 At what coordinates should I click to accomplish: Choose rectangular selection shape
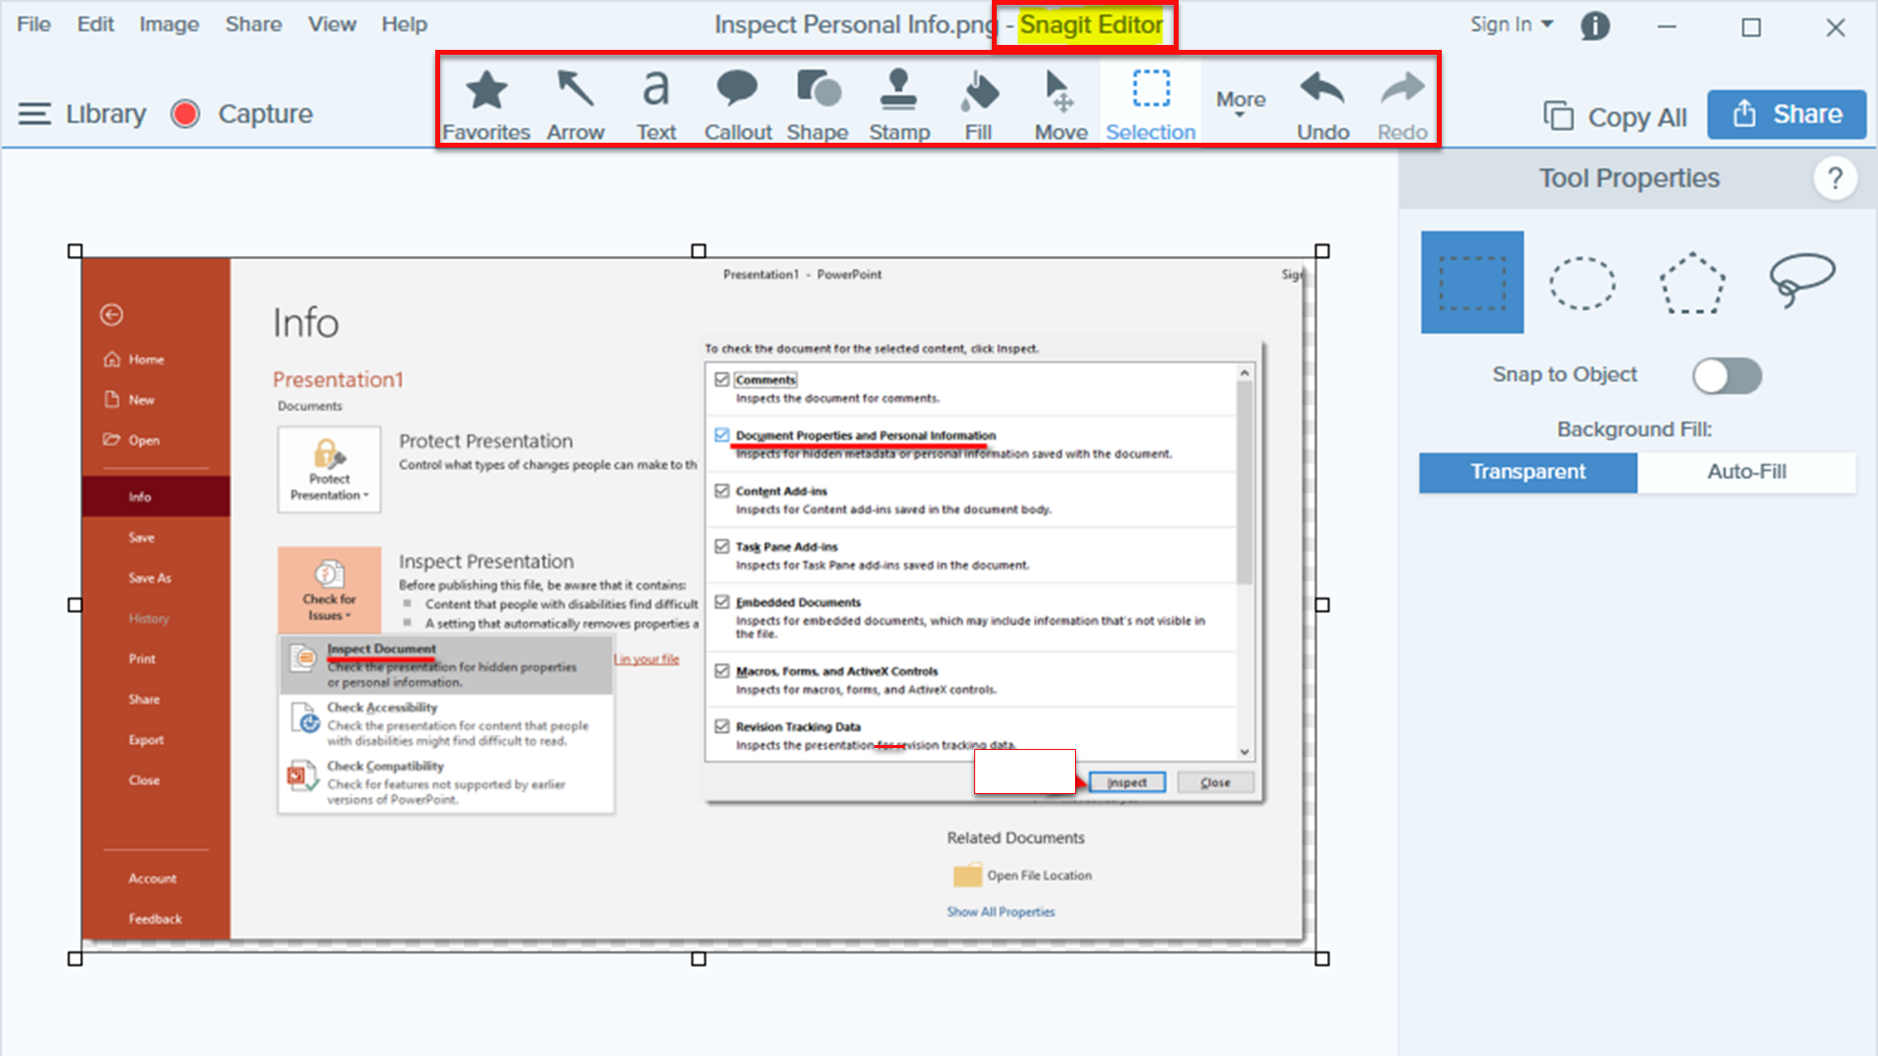click(x=1472, y=282)
